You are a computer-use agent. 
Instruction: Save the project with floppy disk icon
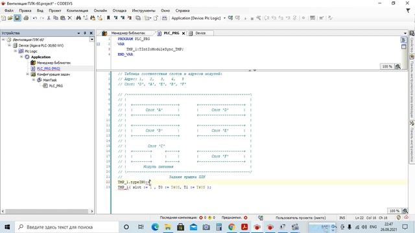(18, 18)
